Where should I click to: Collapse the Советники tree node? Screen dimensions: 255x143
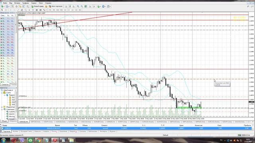(2, 109)
